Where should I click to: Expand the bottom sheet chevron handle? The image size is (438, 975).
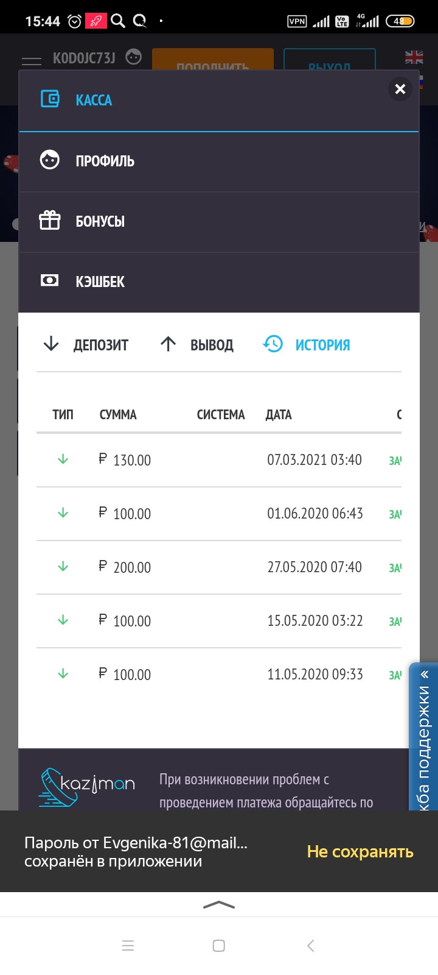tap(219, 905)
